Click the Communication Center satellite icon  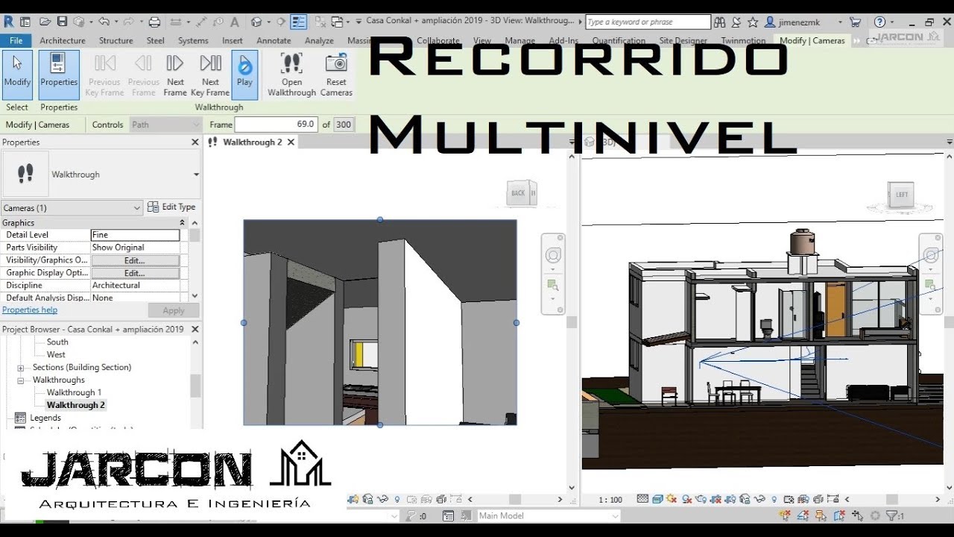(738, 22)
